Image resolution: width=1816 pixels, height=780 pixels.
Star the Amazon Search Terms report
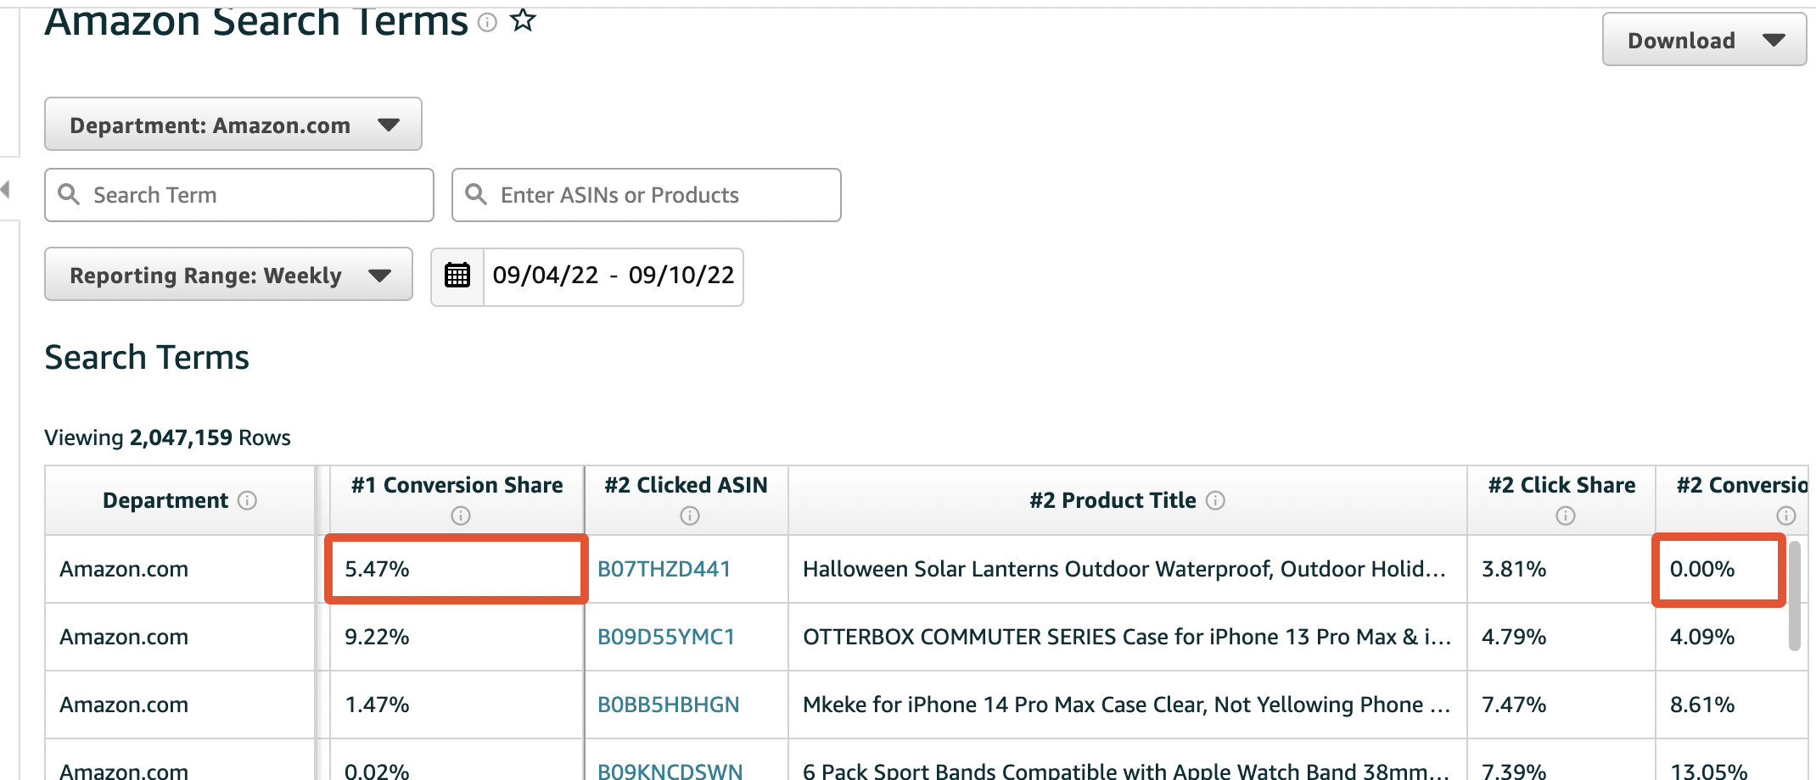click(523, 19)
